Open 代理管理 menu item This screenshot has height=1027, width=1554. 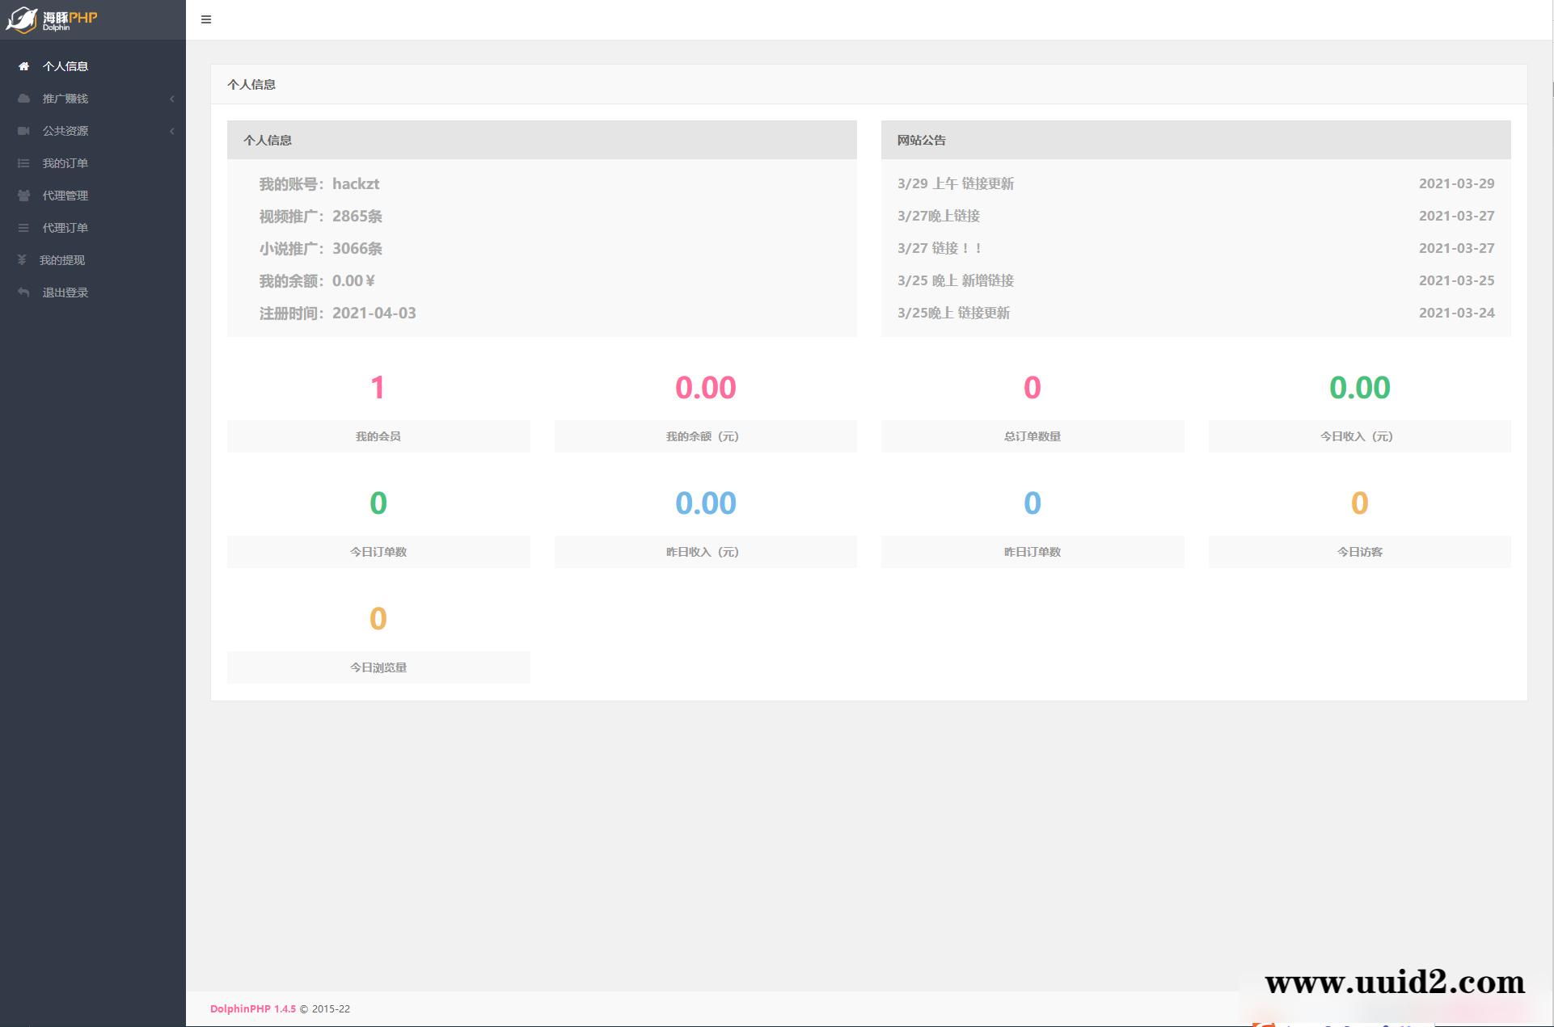(x=65, y=196)
